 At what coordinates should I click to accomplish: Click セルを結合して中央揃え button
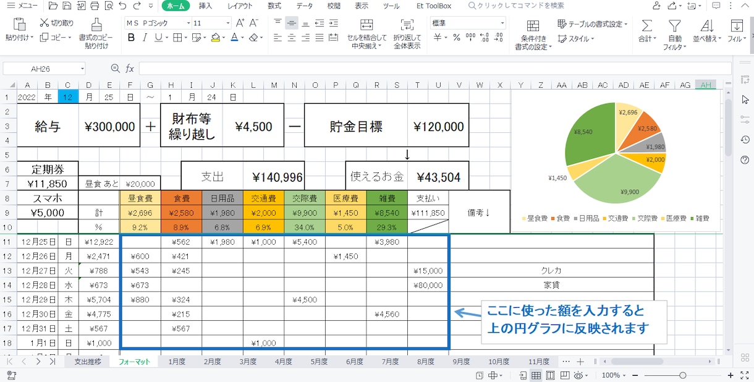point(366,34)
